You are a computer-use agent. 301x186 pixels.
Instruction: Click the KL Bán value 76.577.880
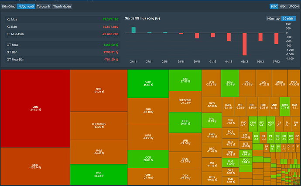click(x=110, y=27)
